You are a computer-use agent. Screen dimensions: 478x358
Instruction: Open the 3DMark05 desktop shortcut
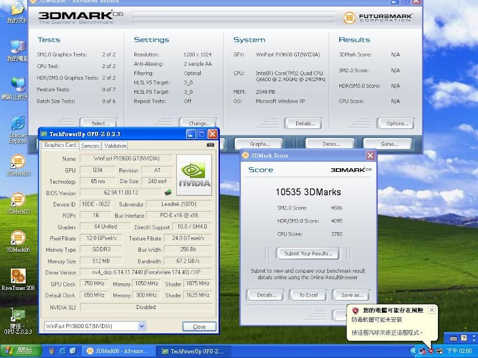click(18, 200)
